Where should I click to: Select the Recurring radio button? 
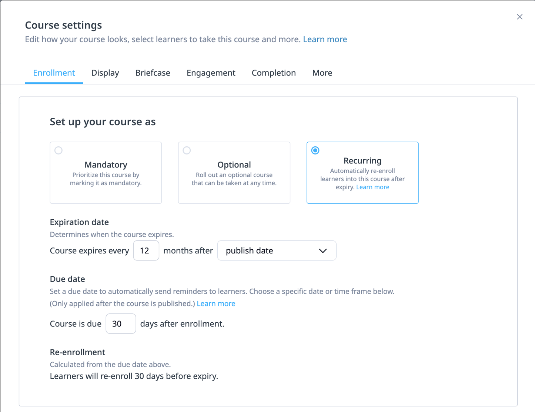[x=315, y=150]
